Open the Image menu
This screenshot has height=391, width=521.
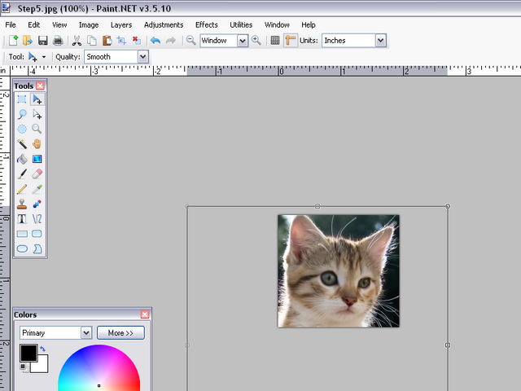pyautogui.click(x=89, y=25)
